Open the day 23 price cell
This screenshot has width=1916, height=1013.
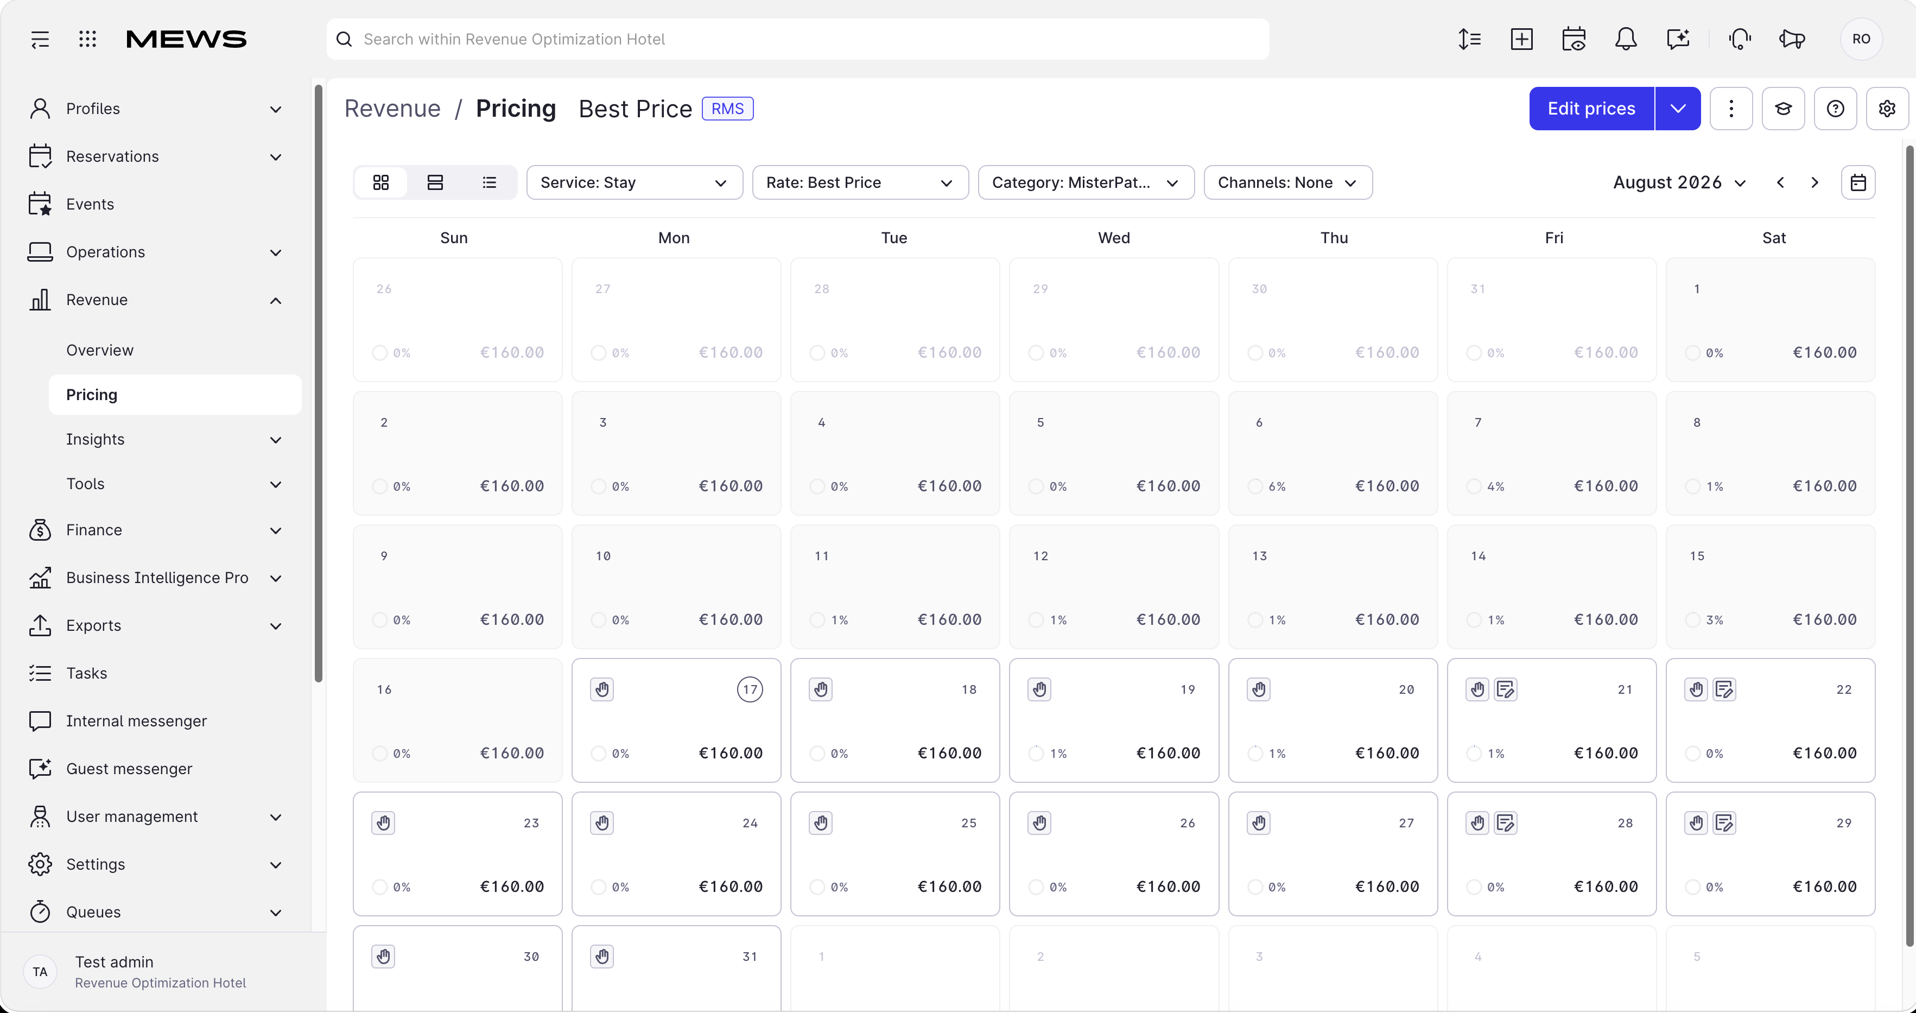click(x=458, y=854)
